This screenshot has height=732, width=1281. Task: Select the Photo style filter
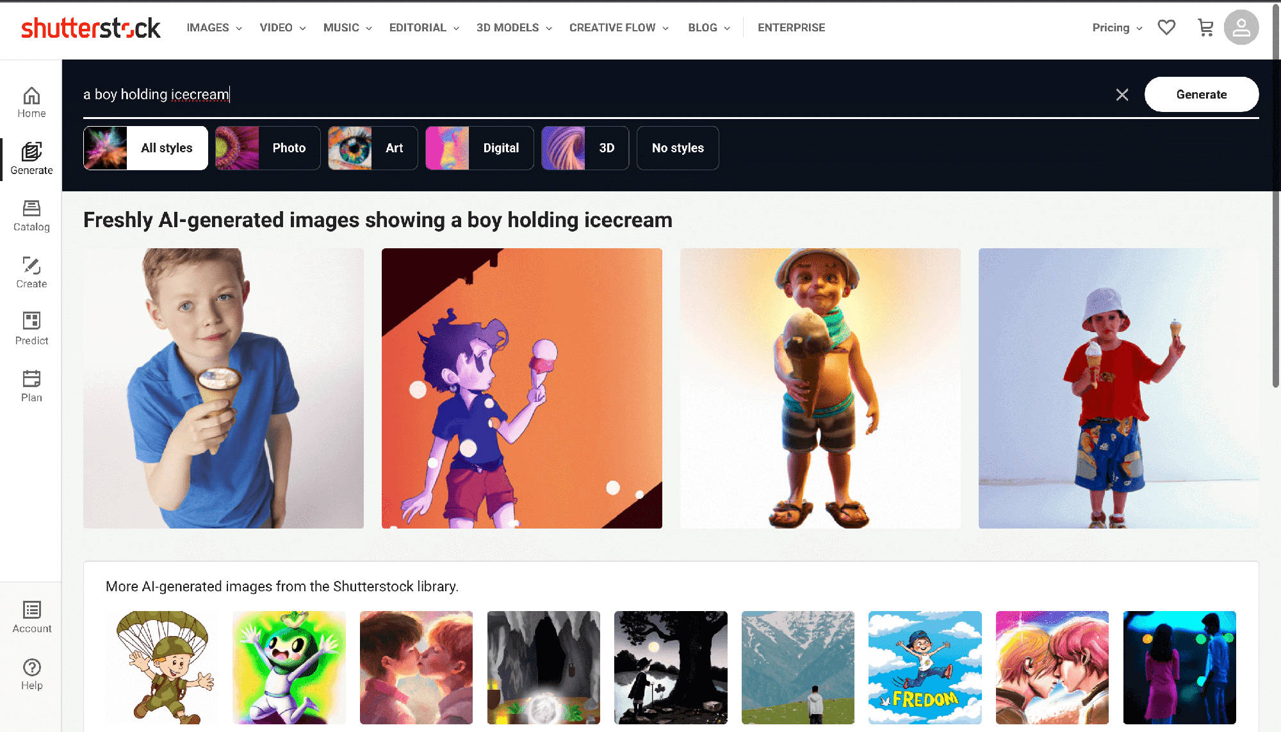(289, 148)
